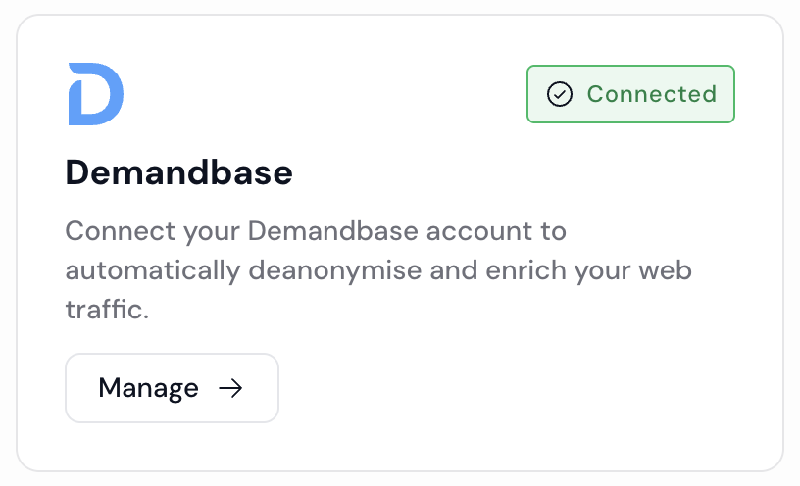
Task: Click the bold Demandbase heading
Action: click(178, 173)
